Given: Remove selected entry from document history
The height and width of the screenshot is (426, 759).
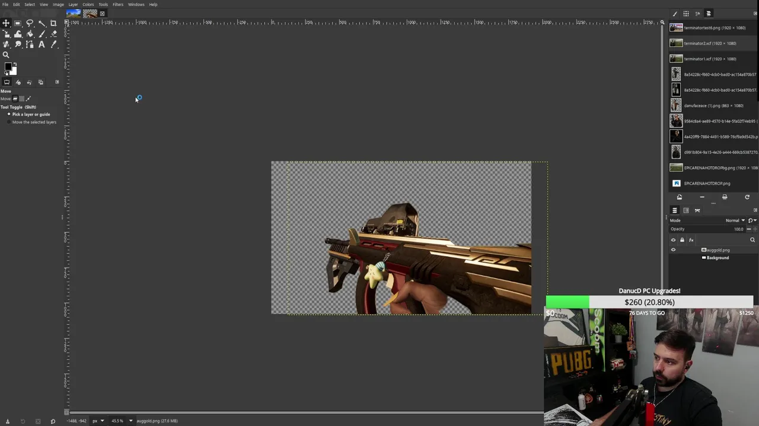Looking at the screenshot, I should (x=702, y=197).
